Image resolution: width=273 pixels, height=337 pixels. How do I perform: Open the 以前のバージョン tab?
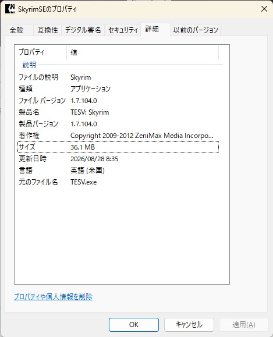[196, 30]
